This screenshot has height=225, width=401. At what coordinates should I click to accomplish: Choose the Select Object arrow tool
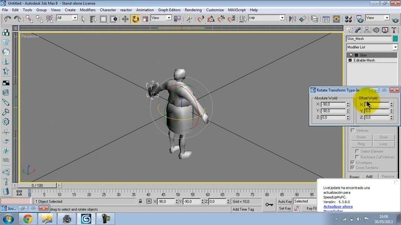point(83,19)
